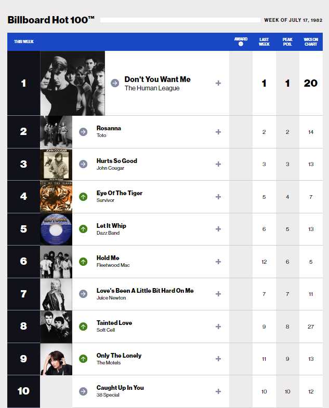Expand Love's Been A Little Bit Hard On Me
The image size is (329, 408).
218,294
